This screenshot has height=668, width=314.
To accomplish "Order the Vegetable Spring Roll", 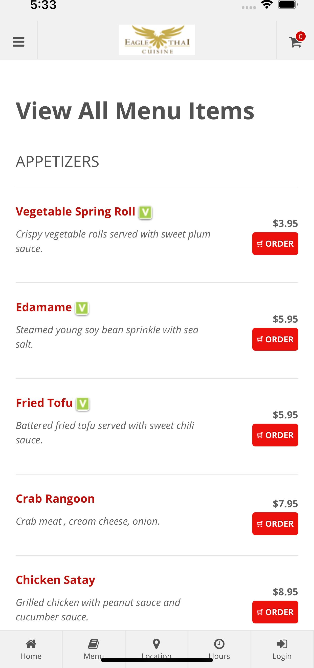I will 275,244.
